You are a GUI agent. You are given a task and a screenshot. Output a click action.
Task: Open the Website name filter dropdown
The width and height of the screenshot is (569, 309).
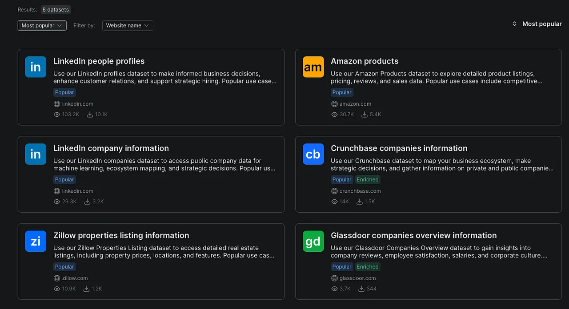point(128,25)
